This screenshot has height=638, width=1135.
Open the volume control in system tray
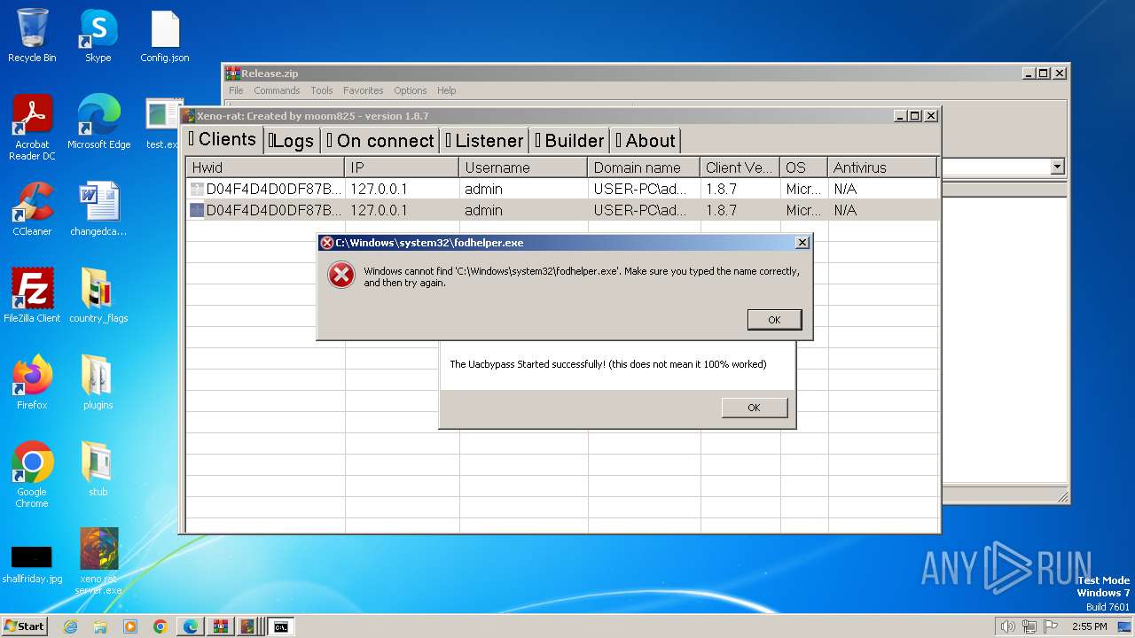[x=1007, y=626]
